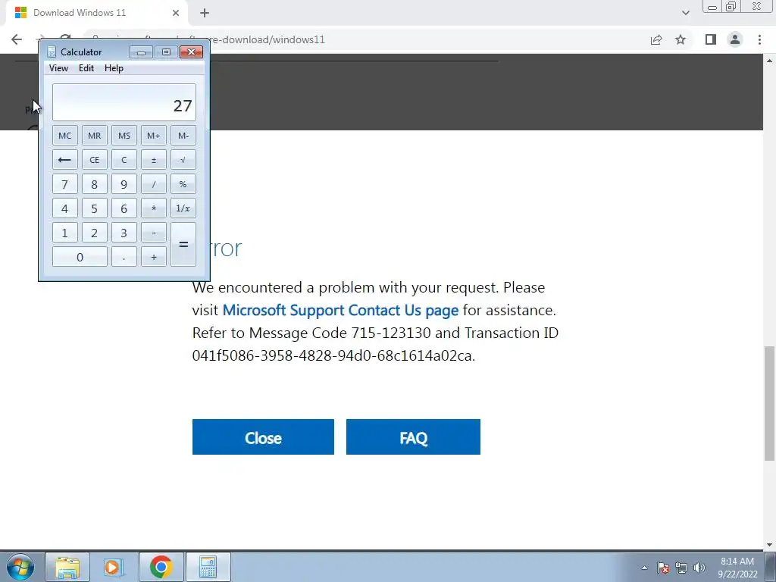The height and width of the screenshot is (582, 776).
Task: Click the square root key in Calculator
Action: point(183,160)
